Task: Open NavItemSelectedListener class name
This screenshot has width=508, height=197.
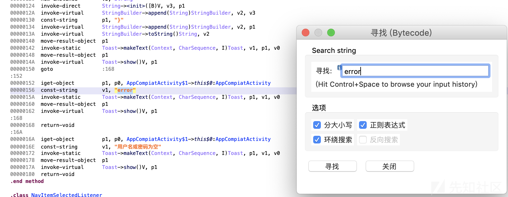Action: [x=67, y=195]
